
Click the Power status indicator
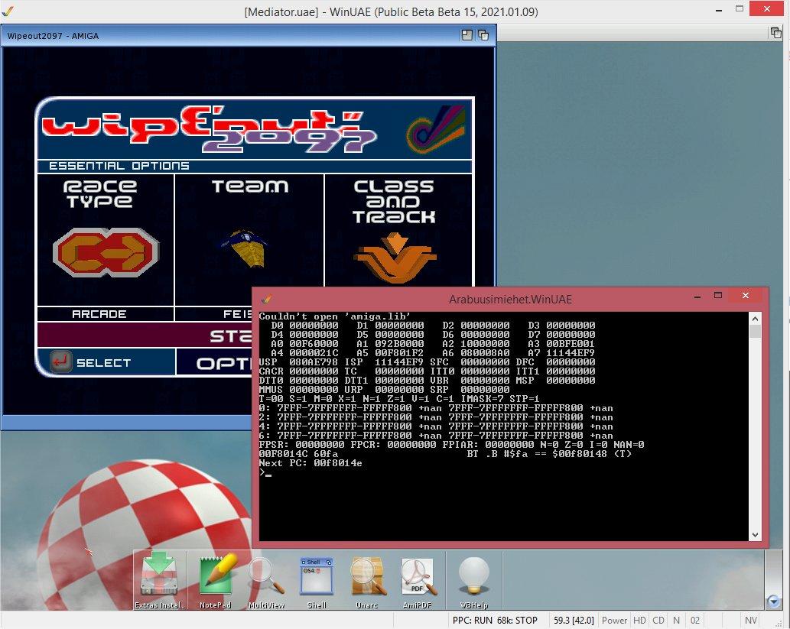click(614, 621)
